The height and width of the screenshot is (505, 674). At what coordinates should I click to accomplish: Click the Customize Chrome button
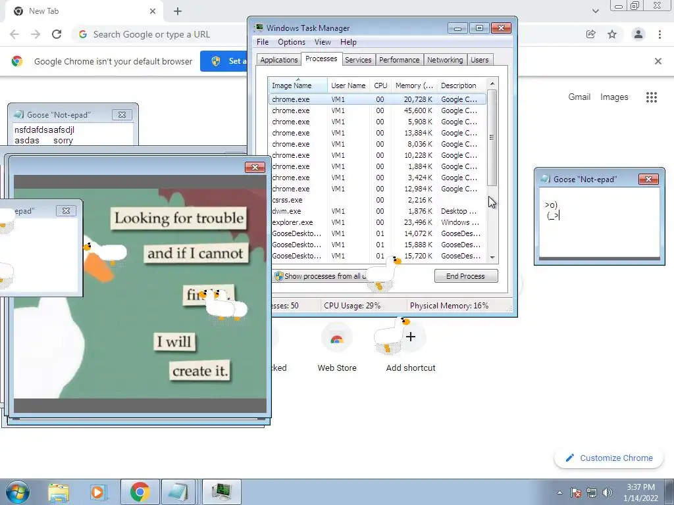609,458
